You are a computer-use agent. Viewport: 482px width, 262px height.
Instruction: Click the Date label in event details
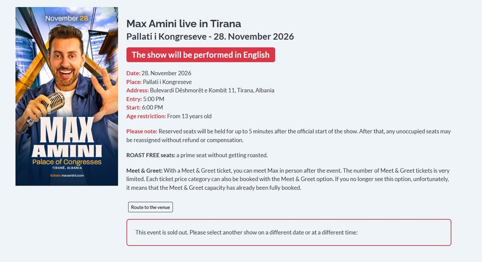pos(133,73)
